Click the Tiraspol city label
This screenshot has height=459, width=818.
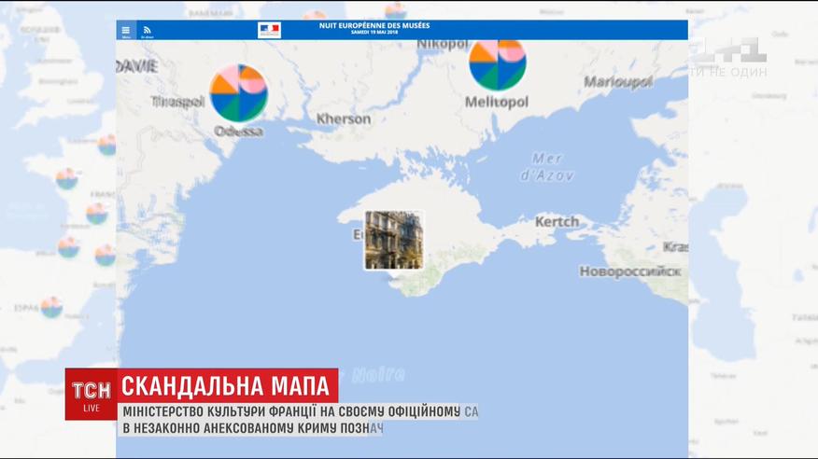coord(176,102)
